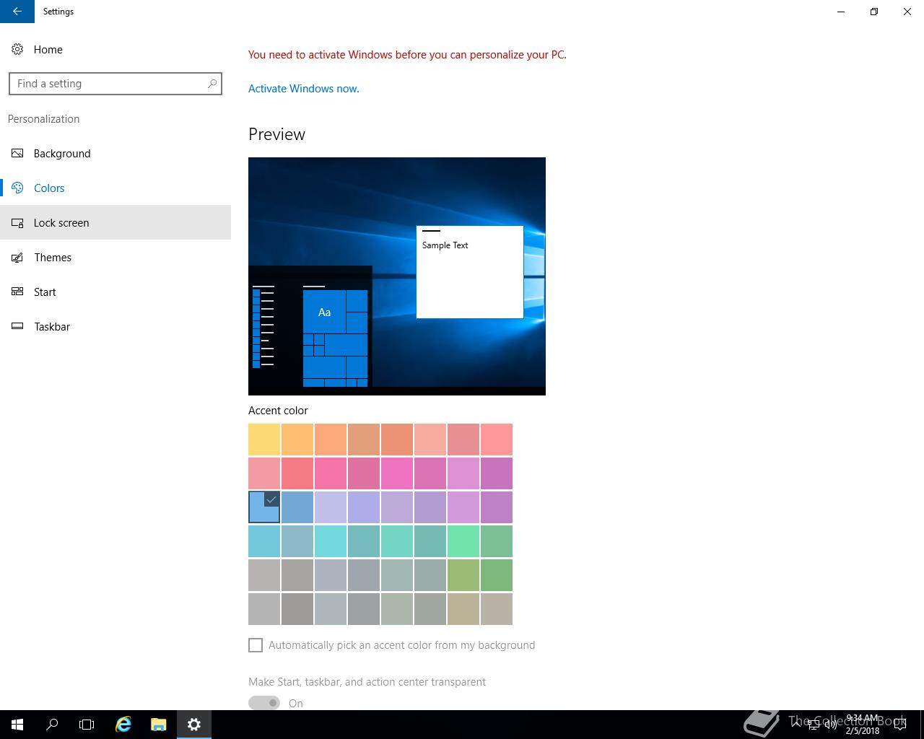Open Start settings page
The image size is (924, 739).
[115, 292]
